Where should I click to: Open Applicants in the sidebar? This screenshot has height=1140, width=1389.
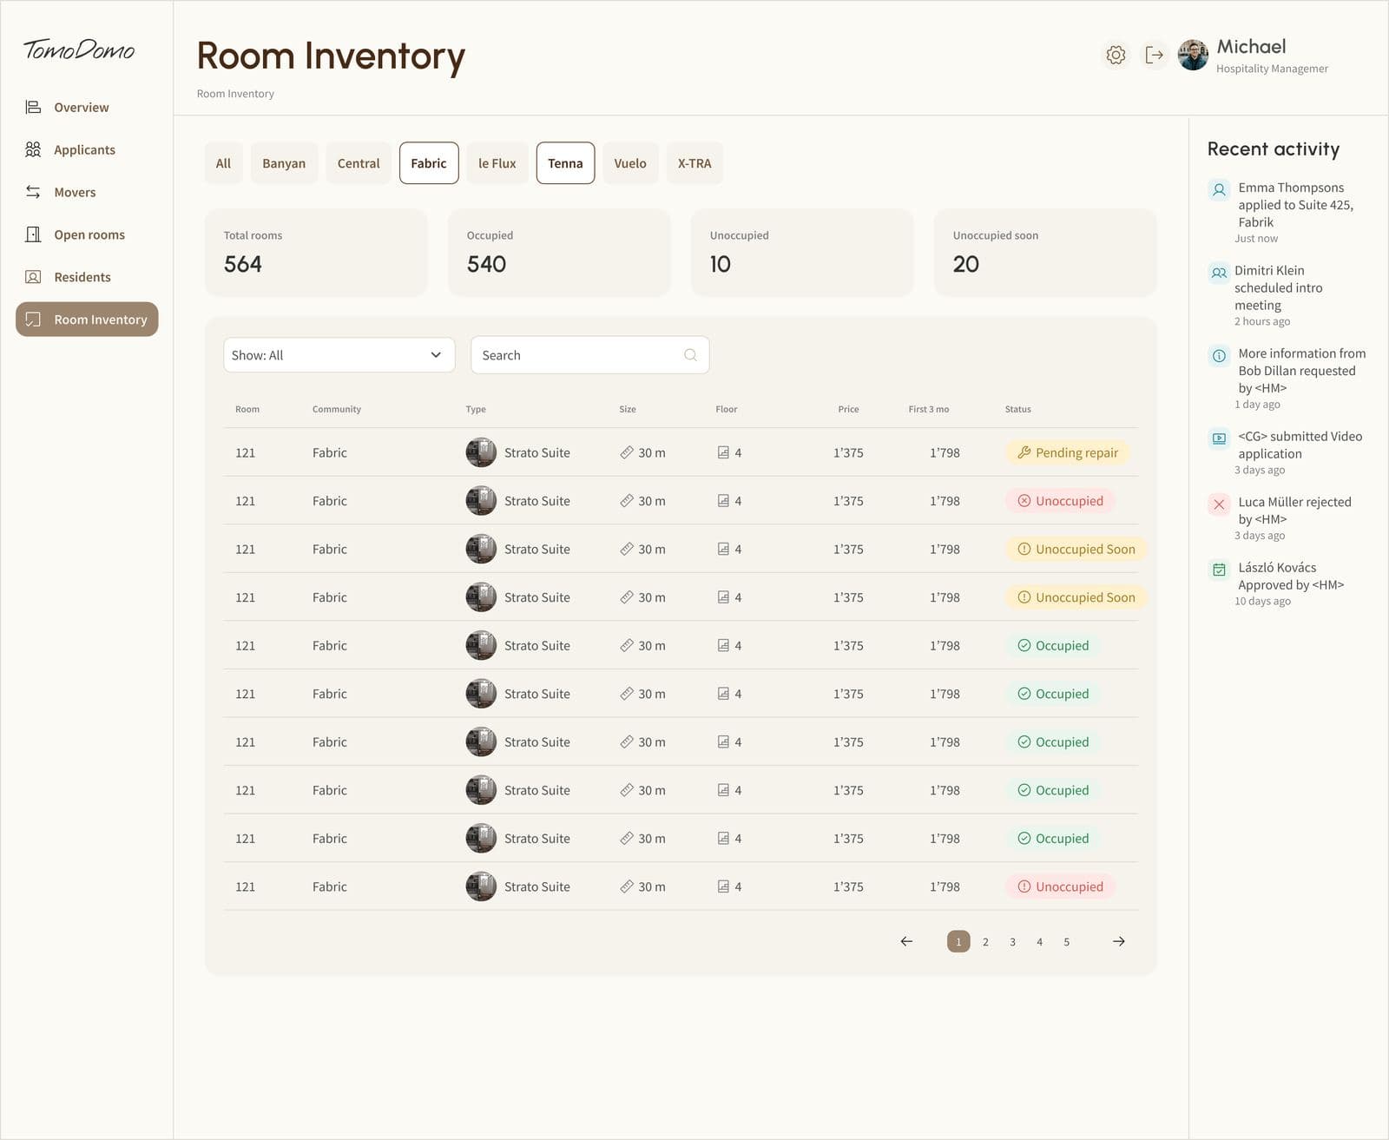tap(87, 149)
